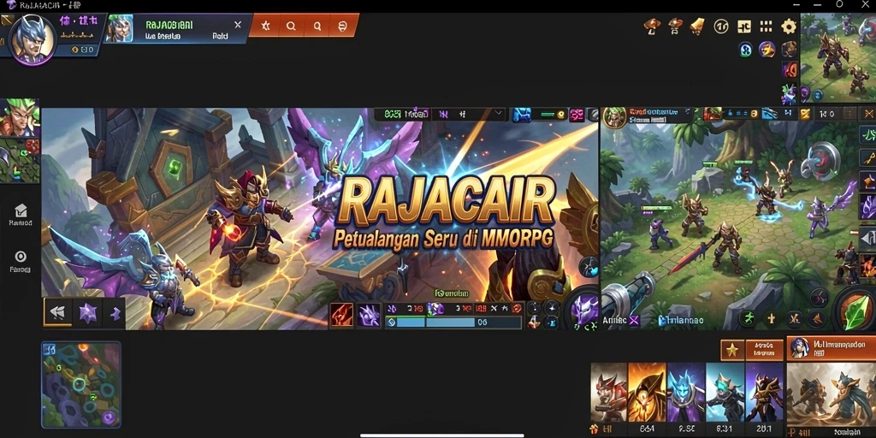
Task: Click the blue gem icon at banner top
Action: click(x=522, y=115)
